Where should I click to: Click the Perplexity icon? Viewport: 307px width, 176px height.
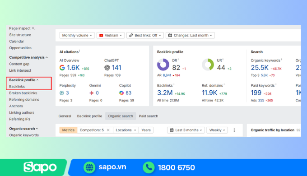[x=62, y=93]
